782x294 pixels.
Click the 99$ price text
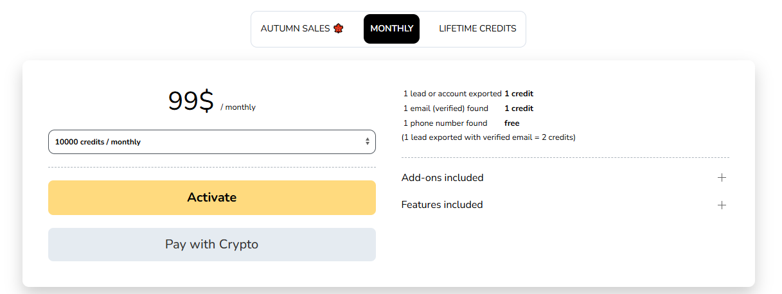(190, 101)
